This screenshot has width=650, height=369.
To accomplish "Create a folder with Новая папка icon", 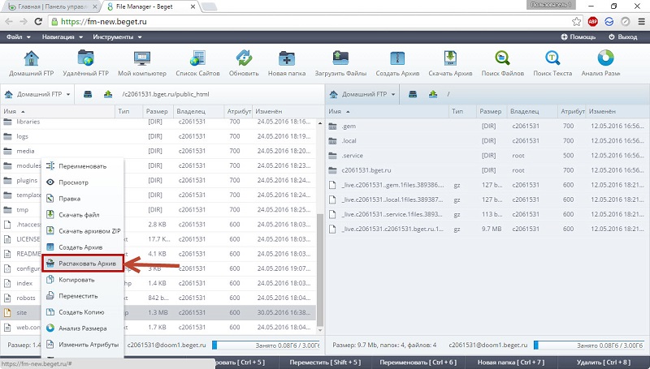I will (287, 63).
